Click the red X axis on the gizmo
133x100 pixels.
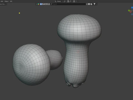131,12
